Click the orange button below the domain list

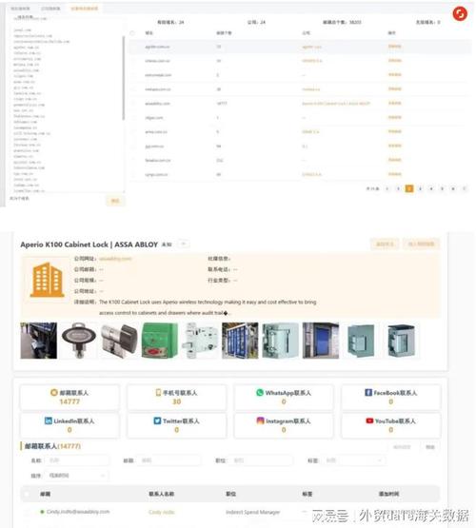pos(115,201)
